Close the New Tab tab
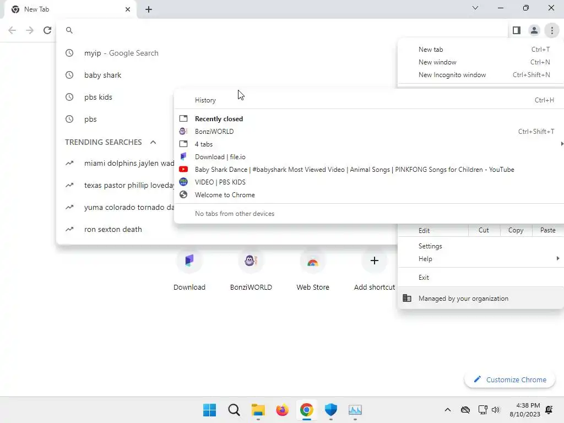 (x=128, y=9)
